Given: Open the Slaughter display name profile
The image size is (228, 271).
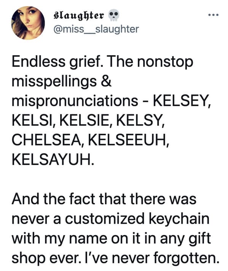Looking at the screenshot, I should pyautogui.click(x=79, y=16).
